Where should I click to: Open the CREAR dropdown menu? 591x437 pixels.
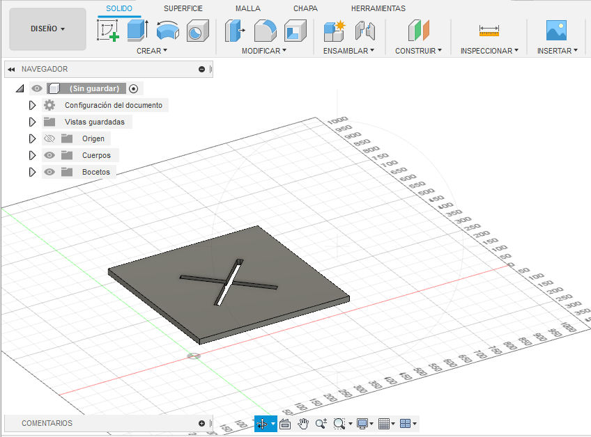click(x=151, y=51)
